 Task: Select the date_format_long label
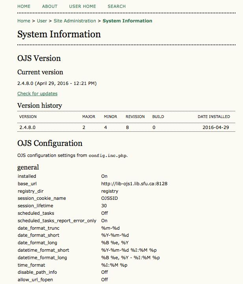(37, 243)
